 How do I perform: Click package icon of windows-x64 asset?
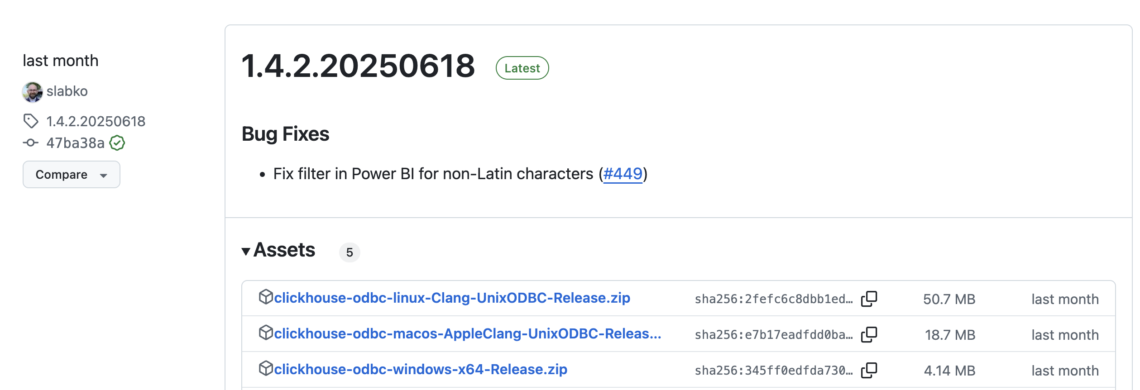point(266,368)
